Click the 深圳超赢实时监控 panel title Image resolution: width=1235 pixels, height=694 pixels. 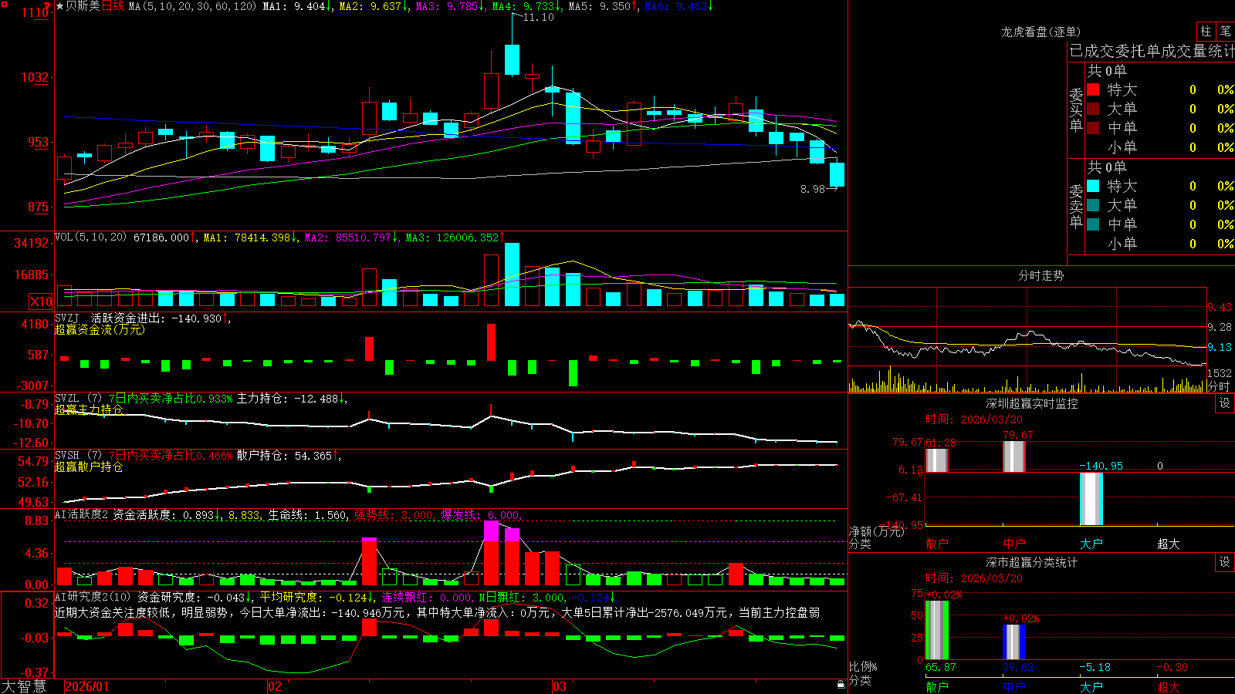point(1032,403)
